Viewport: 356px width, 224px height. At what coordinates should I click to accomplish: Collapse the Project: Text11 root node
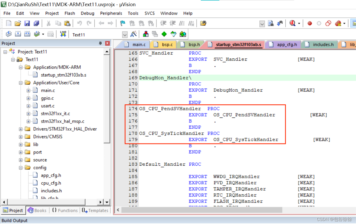pos(5,52)
